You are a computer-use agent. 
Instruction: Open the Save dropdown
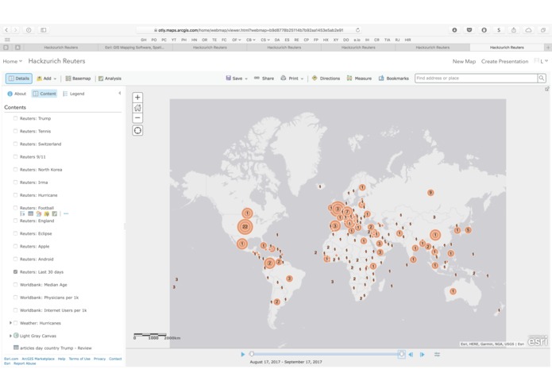[x=237, y=79]
